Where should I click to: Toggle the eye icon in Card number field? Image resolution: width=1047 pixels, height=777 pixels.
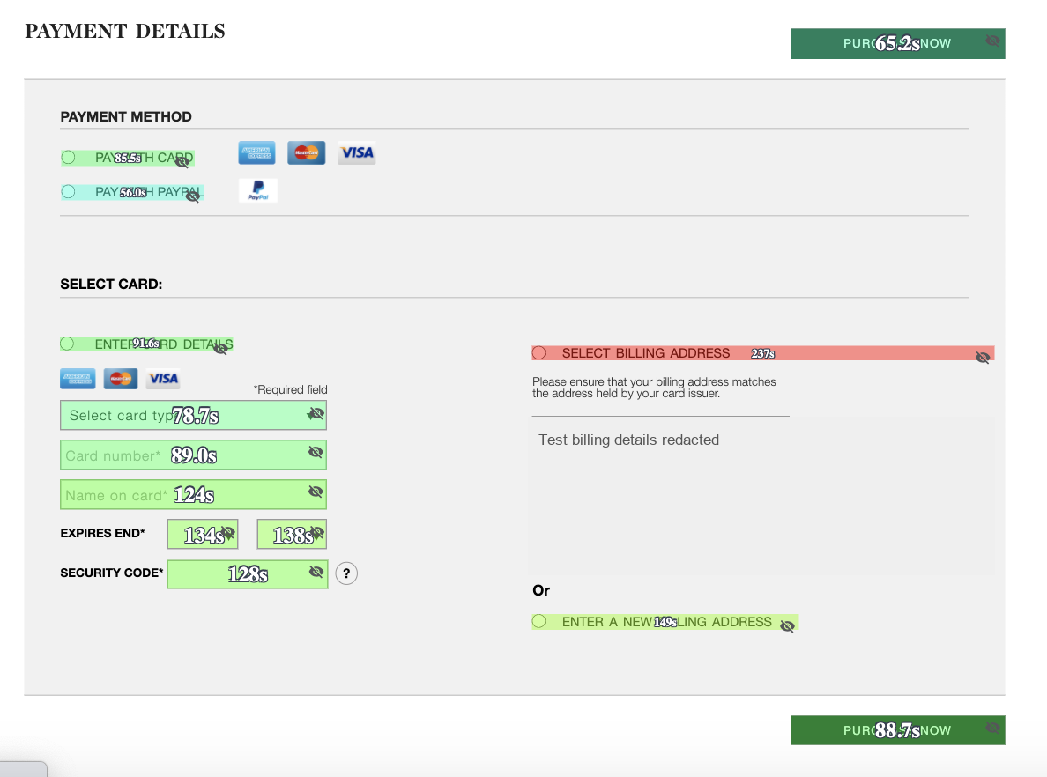[x=316, y=452]
